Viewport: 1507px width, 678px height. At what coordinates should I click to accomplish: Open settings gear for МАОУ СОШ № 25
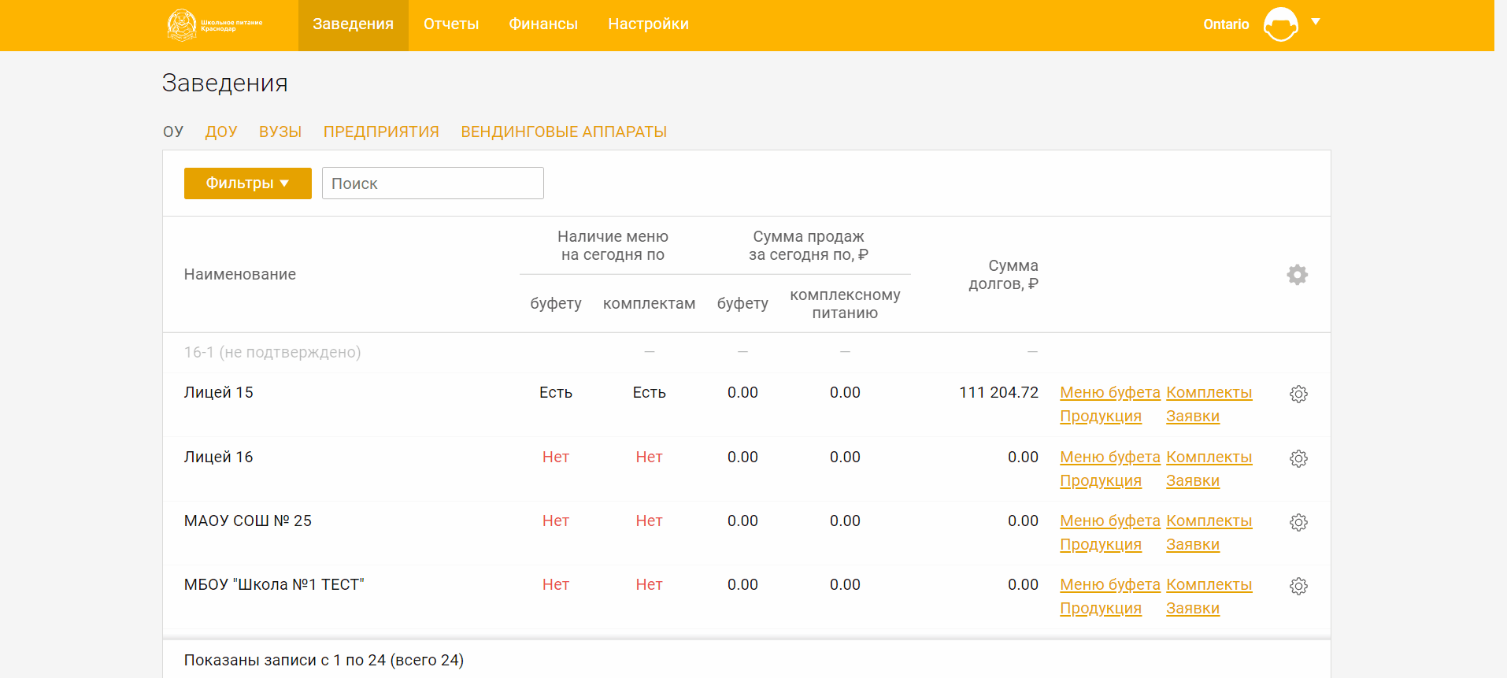(x=1298, y=522)
